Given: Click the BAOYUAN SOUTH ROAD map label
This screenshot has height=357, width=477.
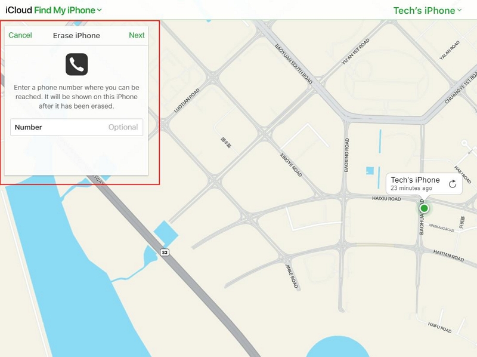Looking at the screenshot, I should click(x=293, y=64).
